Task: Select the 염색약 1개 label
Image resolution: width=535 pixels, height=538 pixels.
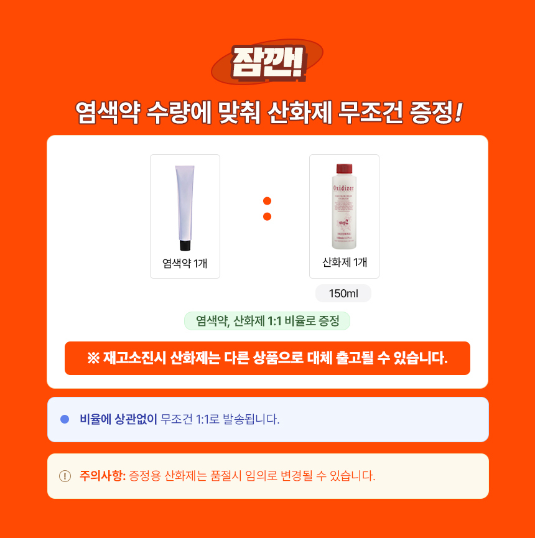Action: (185, 264)
